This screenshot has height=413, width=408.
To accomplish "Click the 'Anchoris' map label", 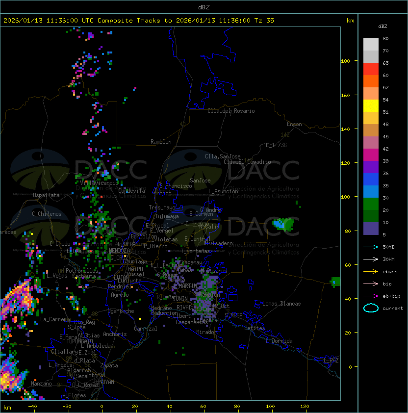I will tap(115, 334).
